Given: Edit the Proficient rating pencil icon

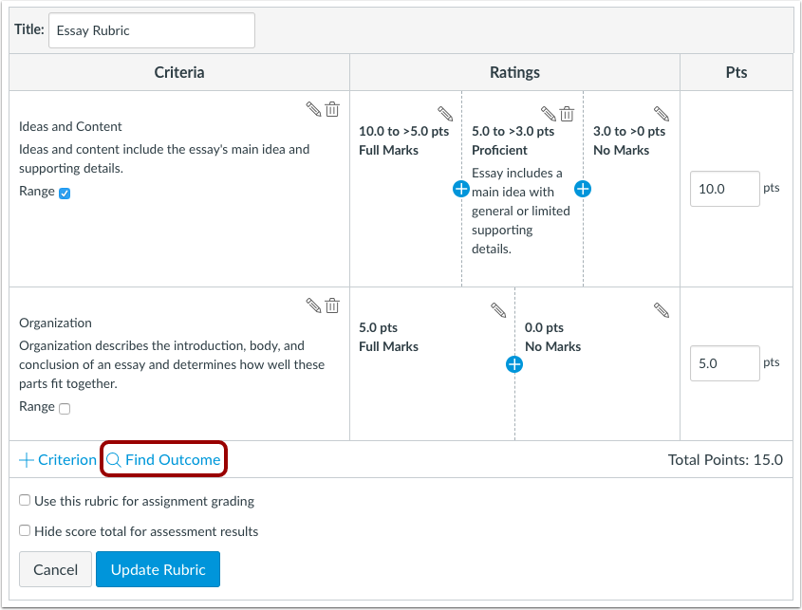Looking at the screenshot, I should click(x=548, y=114).
